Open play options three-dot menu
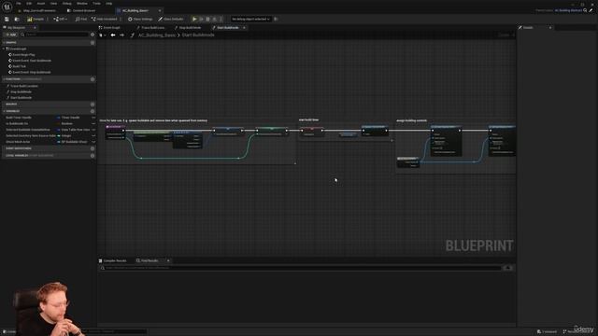This screenshot has height=336, width=598. 221,19
